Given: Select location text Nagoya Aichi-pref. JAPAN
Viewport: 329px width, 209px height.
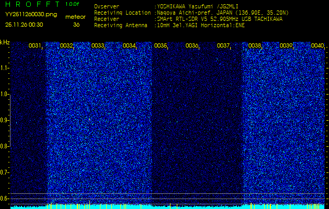Looking at the screenshot, I should click(196, 13).
